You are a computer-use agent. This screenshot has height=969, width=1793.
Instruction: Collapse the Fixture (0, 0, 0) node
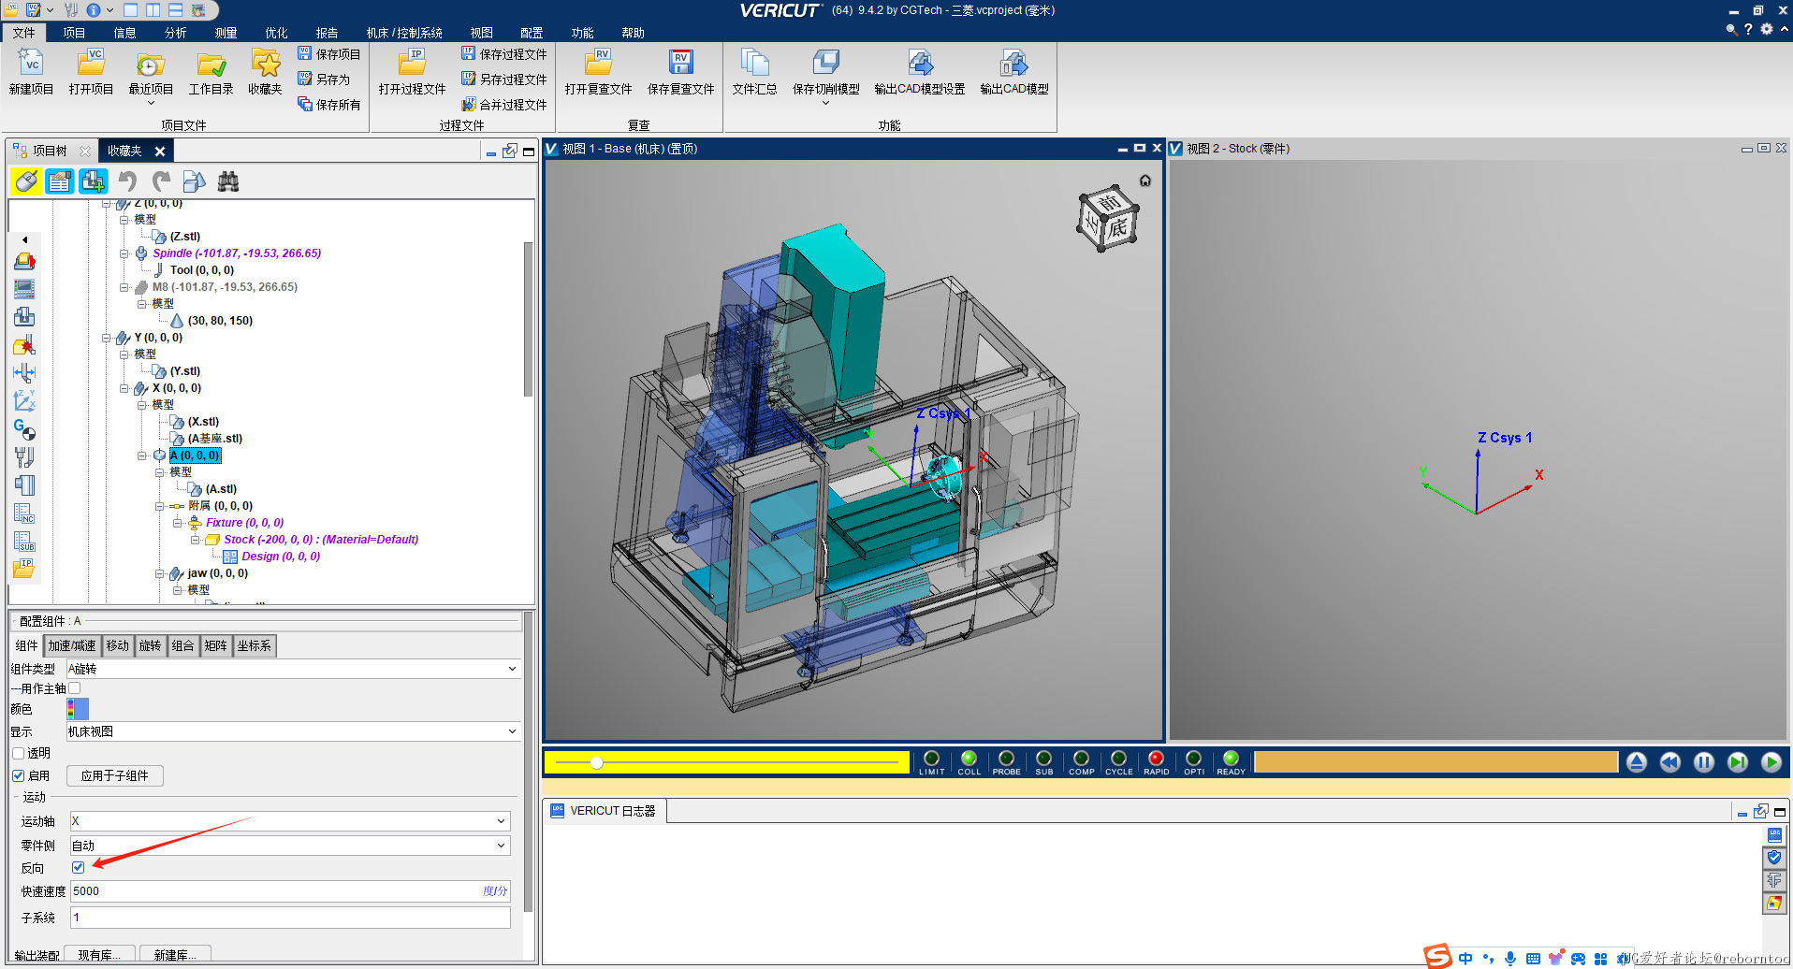click(x=178, y=523)
